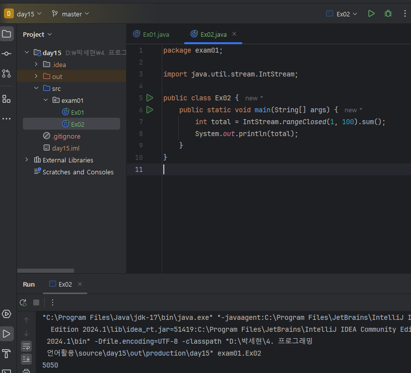Click the Debug bug icon

(388, 14)
